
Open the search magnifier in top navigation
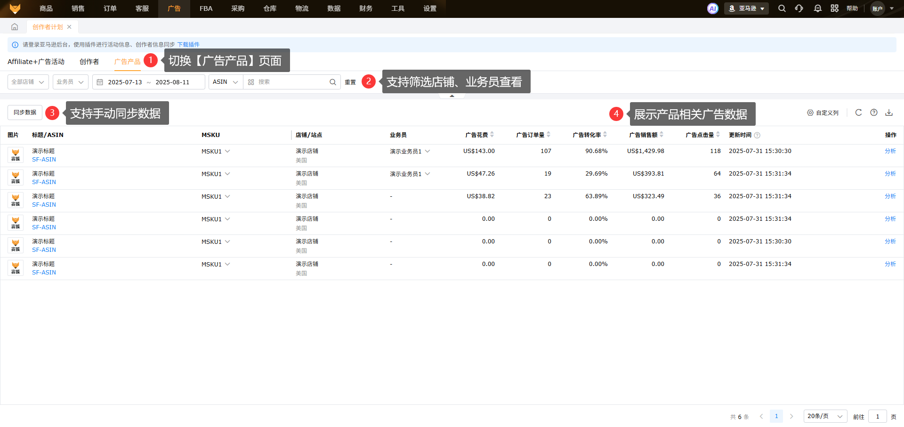pos(782,8)
